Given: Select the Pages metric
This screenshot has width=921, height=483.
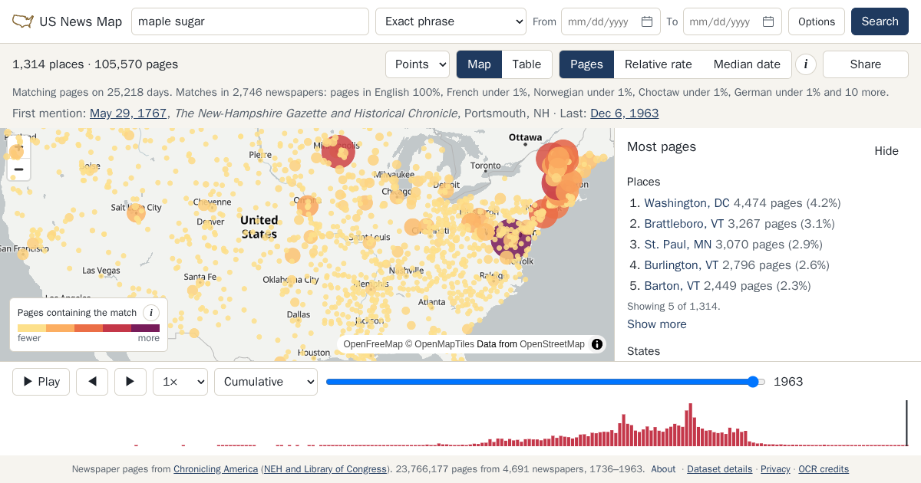Looking at the screenshot, I should pyautogui.click(x=586, y=64).
